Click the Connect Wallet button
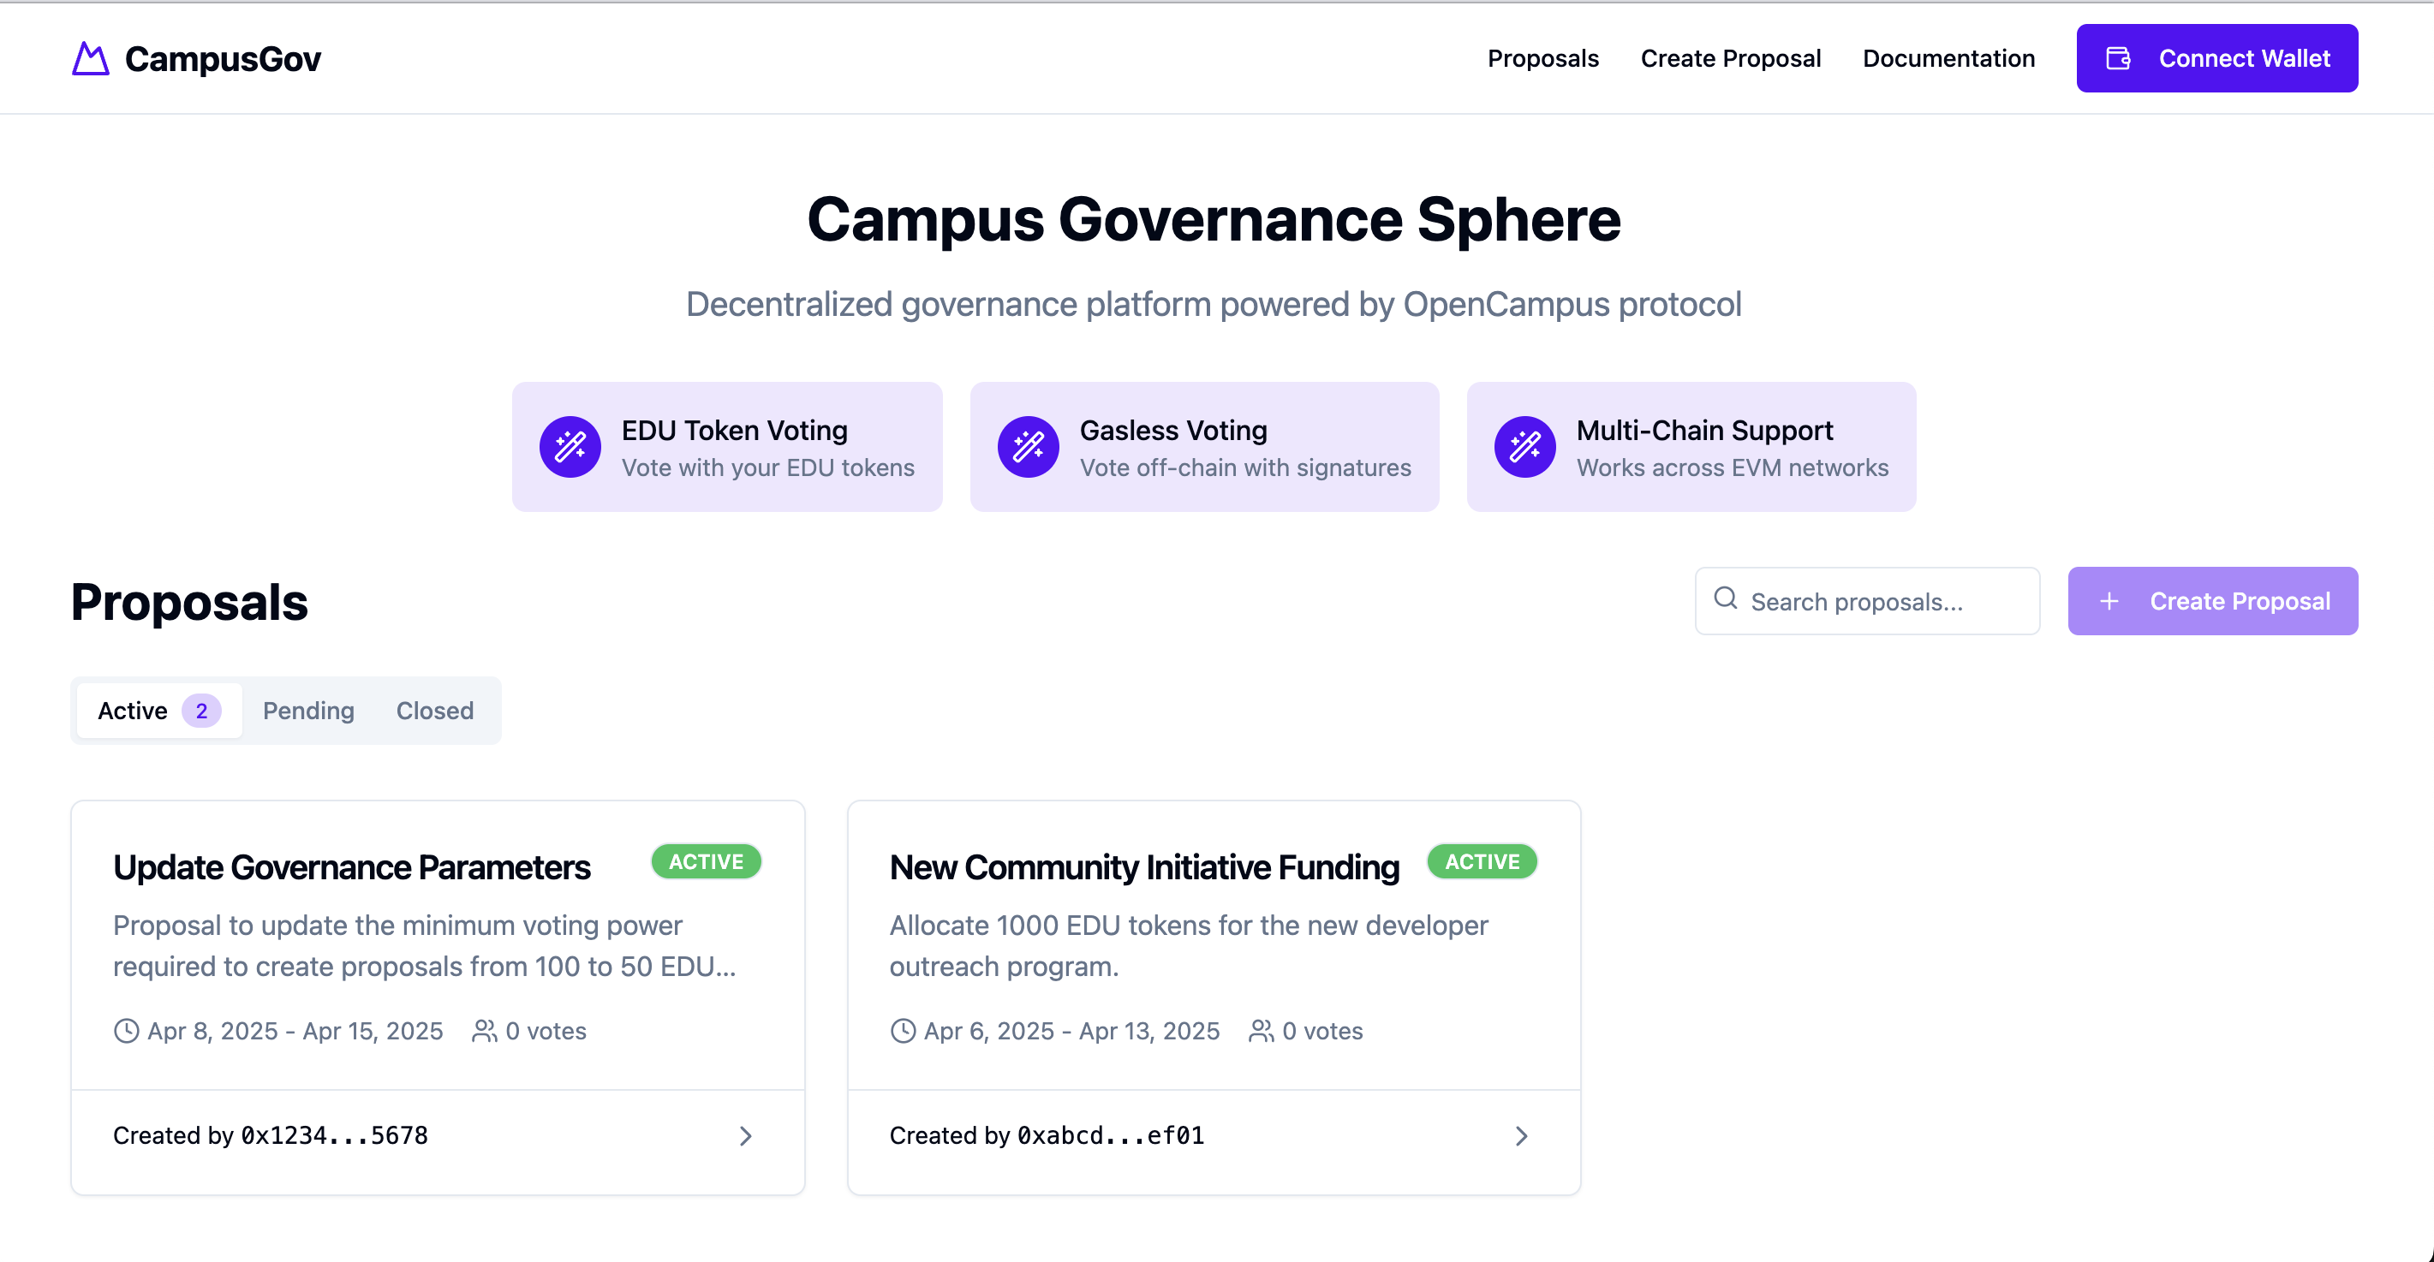Screen dimensions: 2434x1262 [2216, 57]
